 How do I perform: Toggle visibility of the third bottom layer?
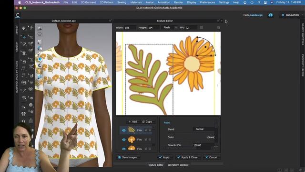coord(124,149)
